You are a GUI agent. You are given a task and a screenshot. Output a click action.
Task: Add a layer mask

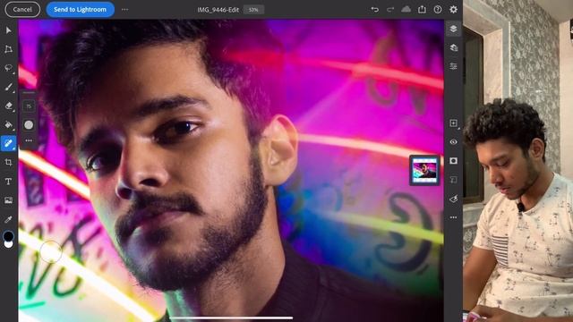(454, 161)
